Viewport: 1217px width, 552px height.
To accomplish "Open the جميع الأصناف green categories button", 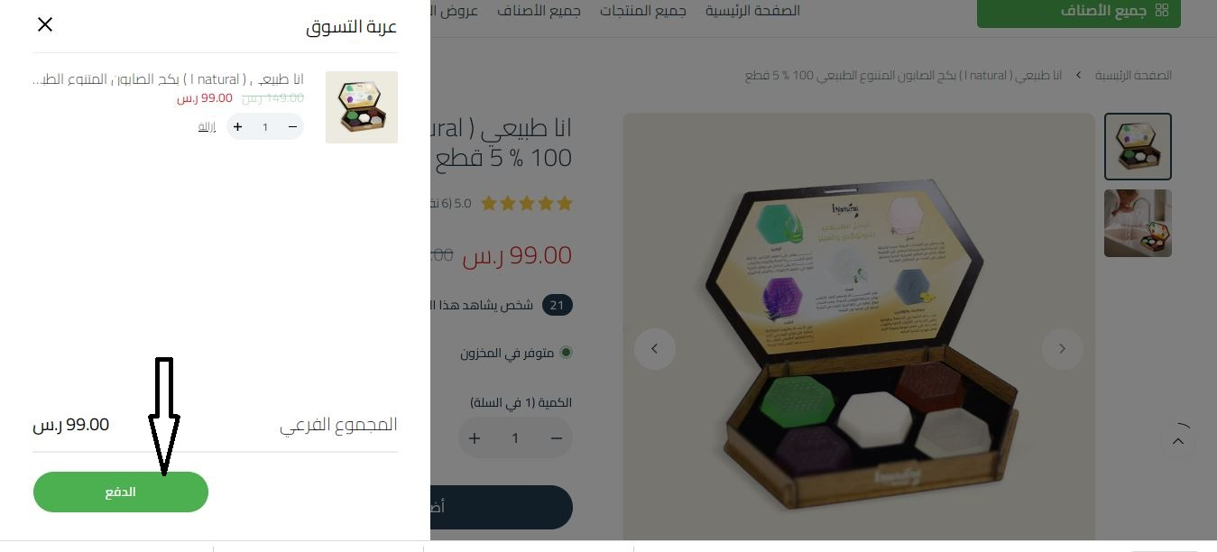I will pyautogui.click(x=1079, y=12).
